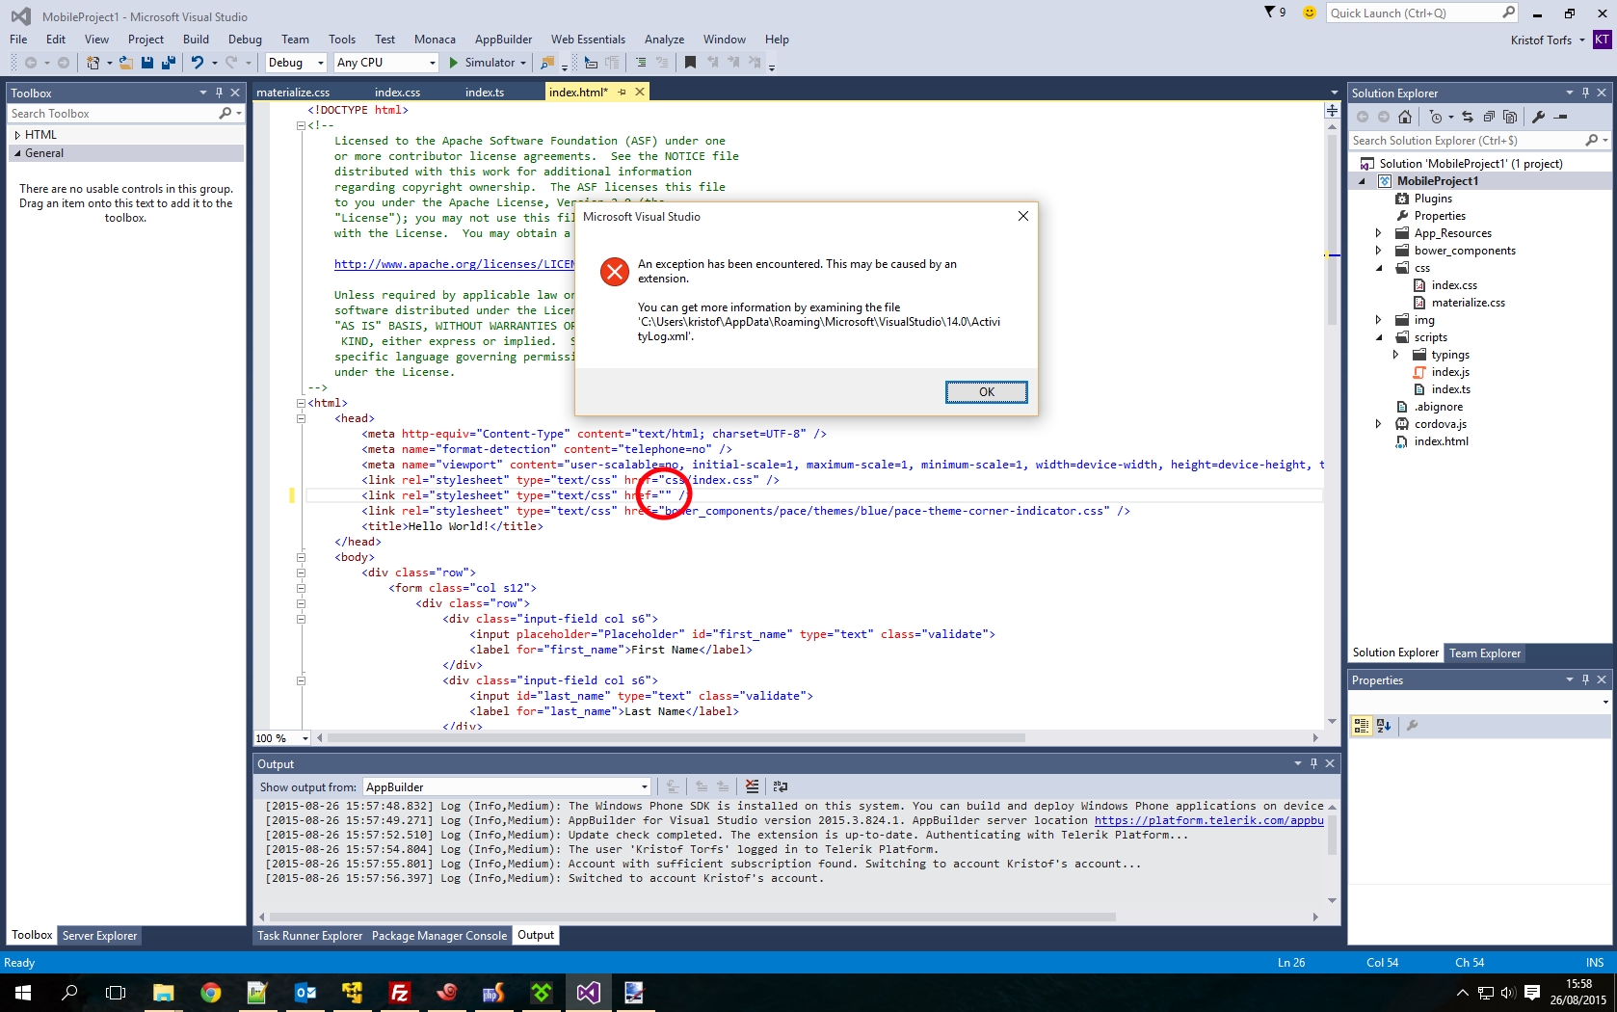Open the platform.telerik.com link in Output

(x=1208, y=820)
